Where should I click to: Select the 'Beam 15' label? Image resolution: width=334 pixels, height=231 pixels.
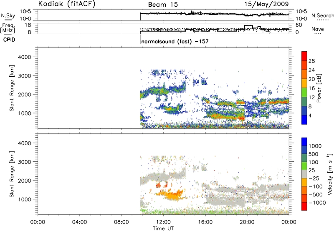coord(163,5)
